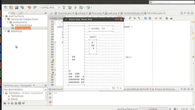Open the Profile Project dropdown arrow

[91, 7]
